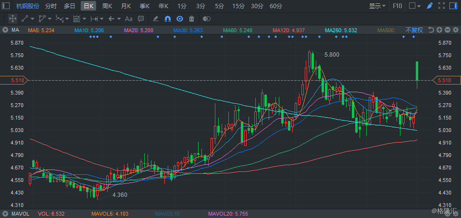Viewport: 461px width, 218px height.
Task: Delete drawings with the trash icon
Action: click(191, 19)
